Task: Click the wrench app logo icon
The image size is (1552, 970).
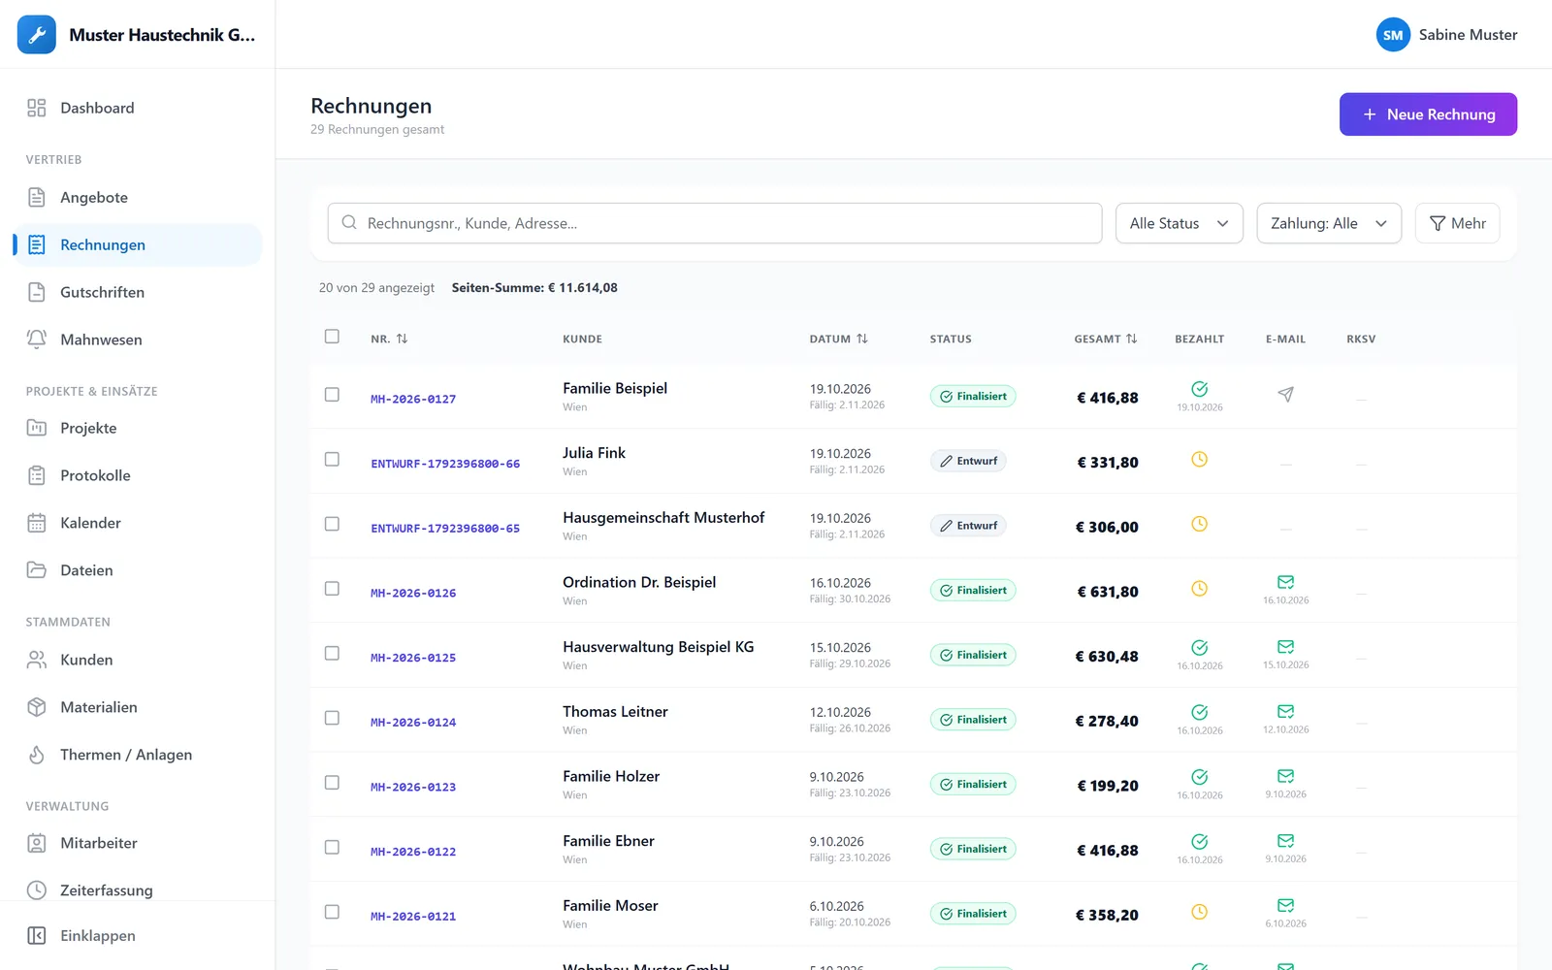Action: point(37,35)
